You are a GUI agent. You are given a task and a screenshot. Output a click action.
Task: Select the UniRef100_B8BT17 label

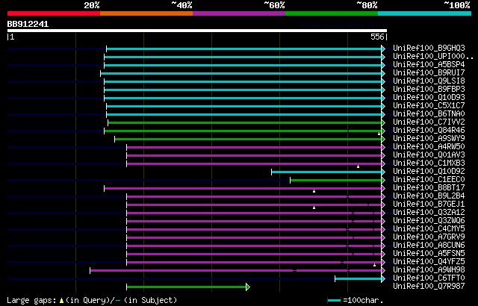pos(429,188)
